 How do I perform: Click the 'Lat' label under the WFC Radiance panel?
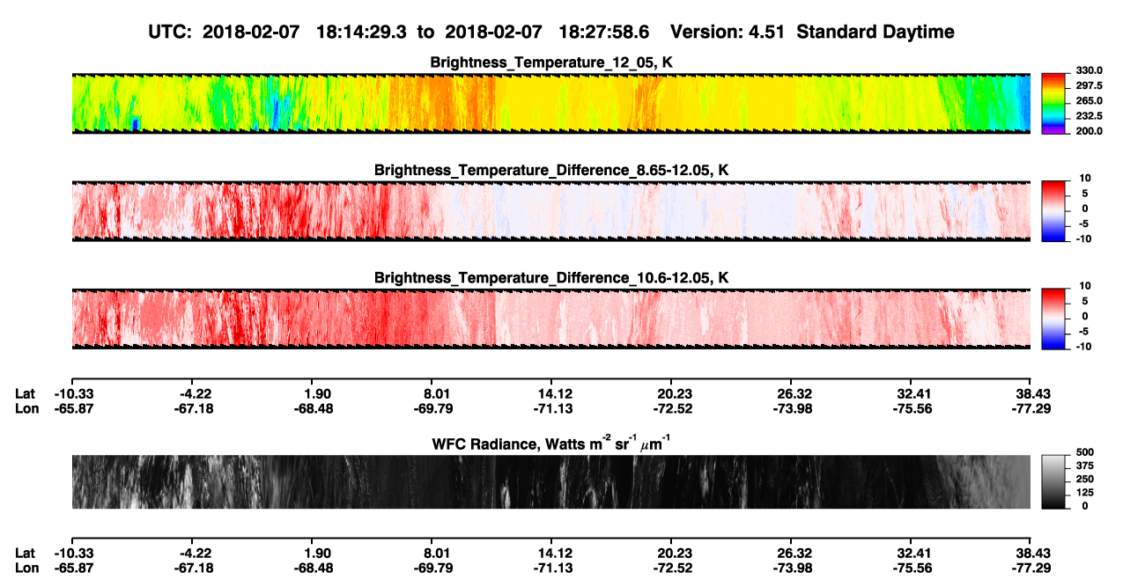tap(26, 553)
